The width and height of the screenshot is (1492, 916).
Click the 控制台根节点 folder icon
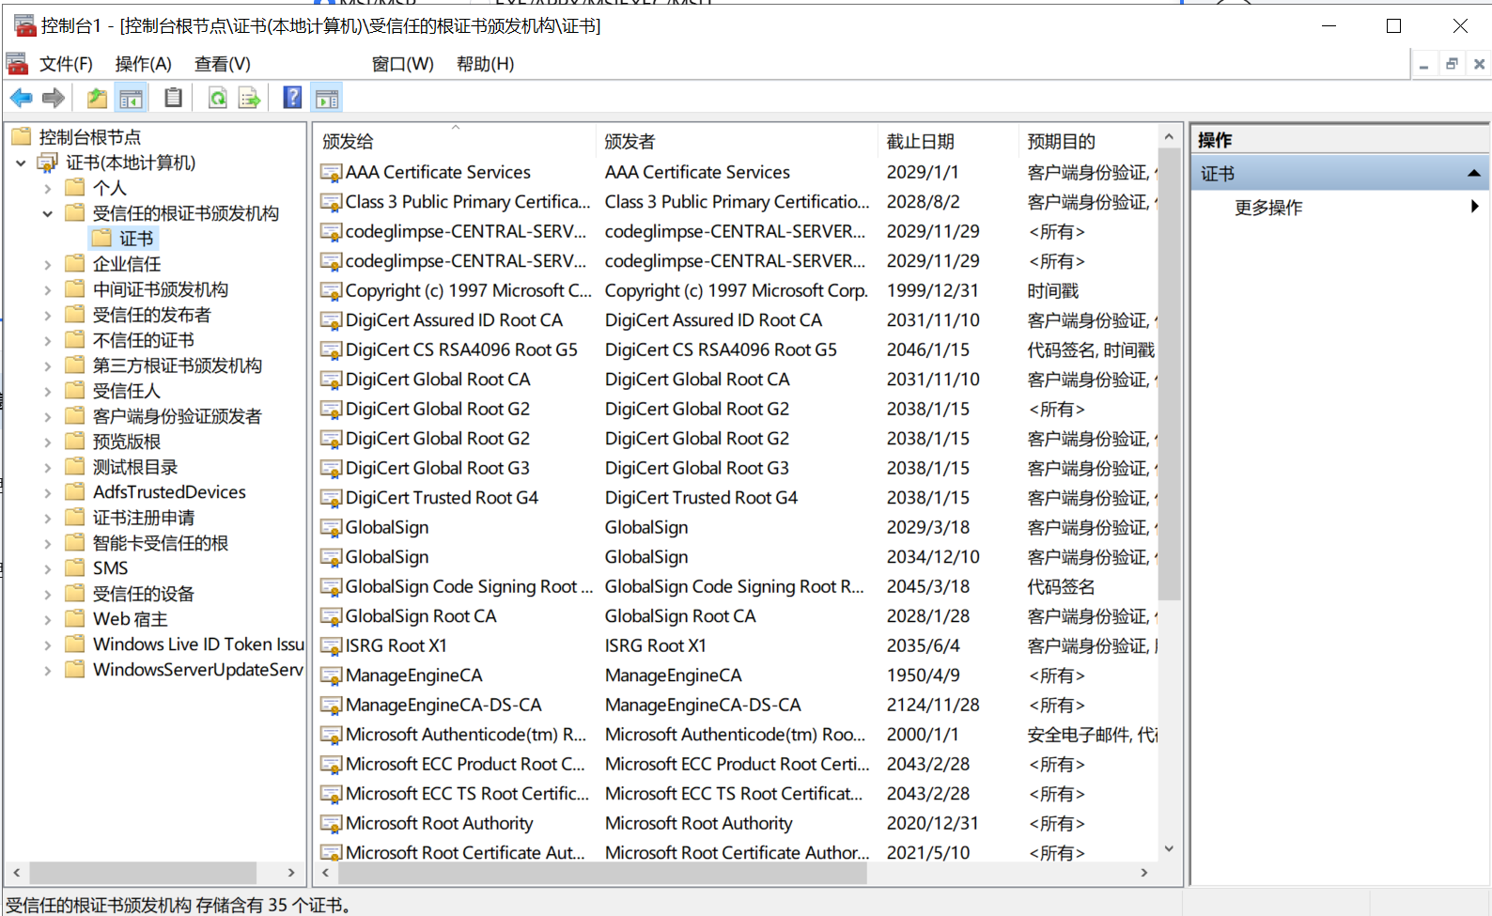click(22, 137)
